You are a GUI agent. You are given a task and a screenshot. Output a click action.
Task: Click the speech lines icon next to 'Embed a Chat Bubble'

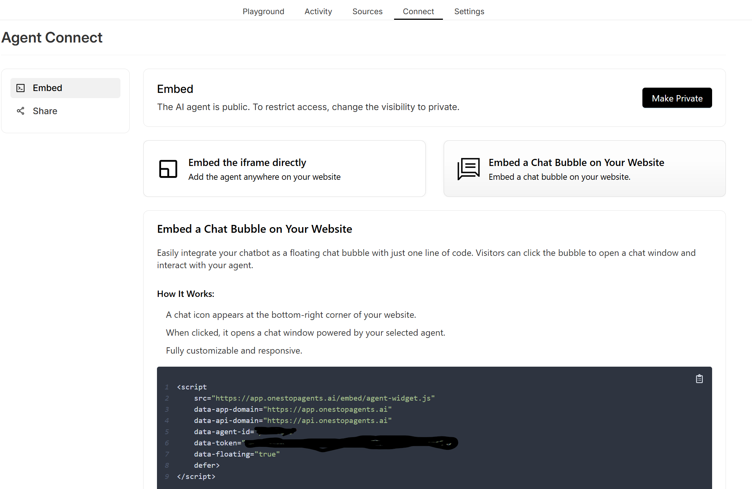pos(469,169)
